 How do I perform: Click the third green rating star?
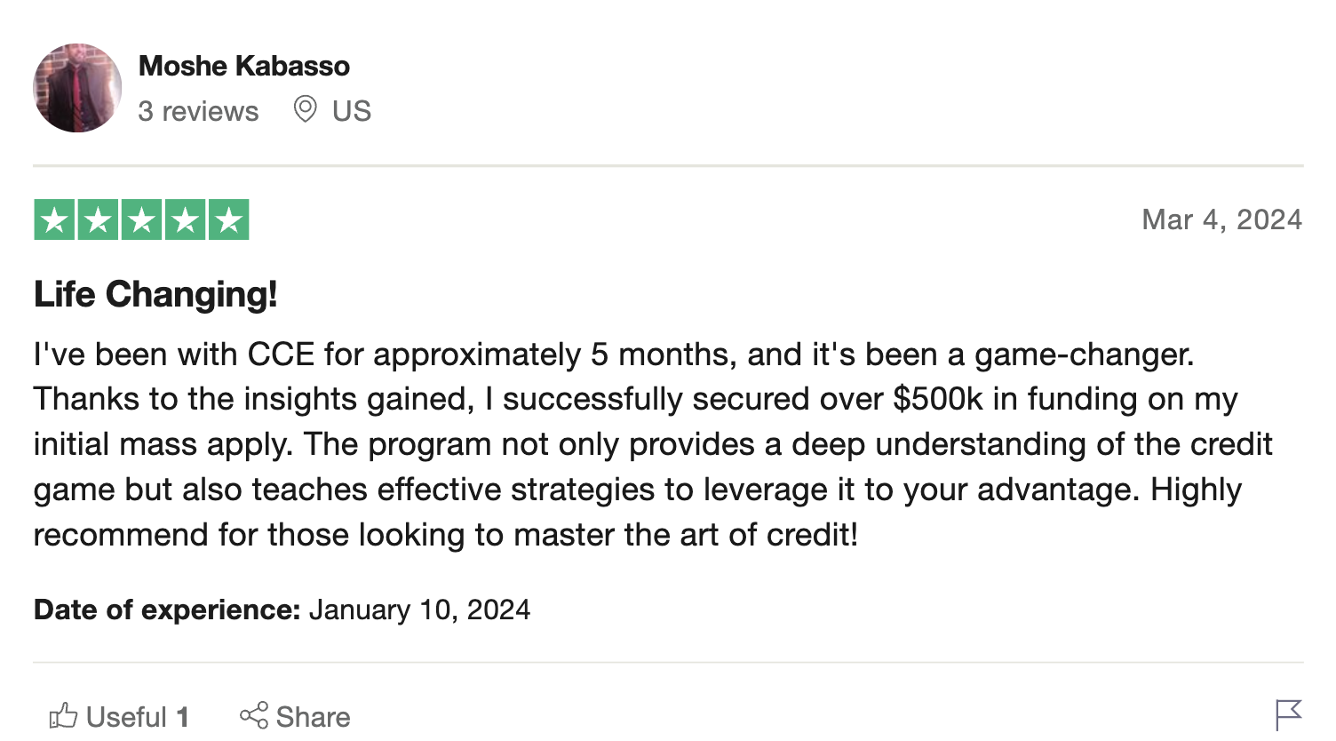pos(141,219)
